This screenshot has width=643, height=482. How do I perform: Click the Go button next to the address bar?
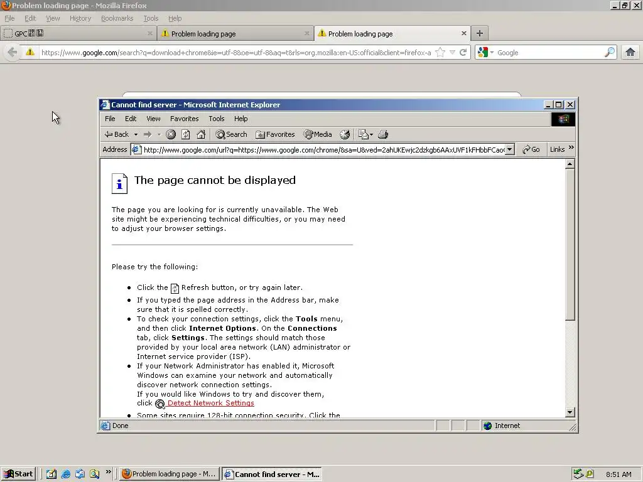(531, 149)
